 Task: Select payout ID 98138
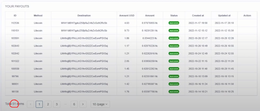(15, 92)
